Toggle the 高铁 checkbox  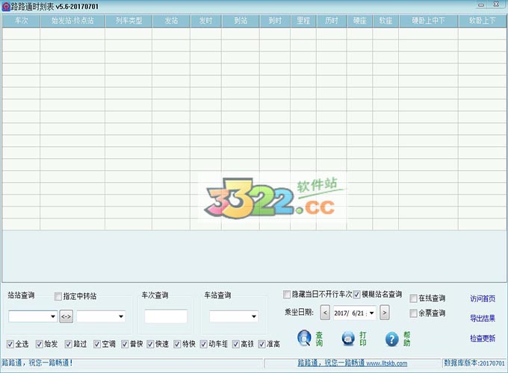[235, 344]
